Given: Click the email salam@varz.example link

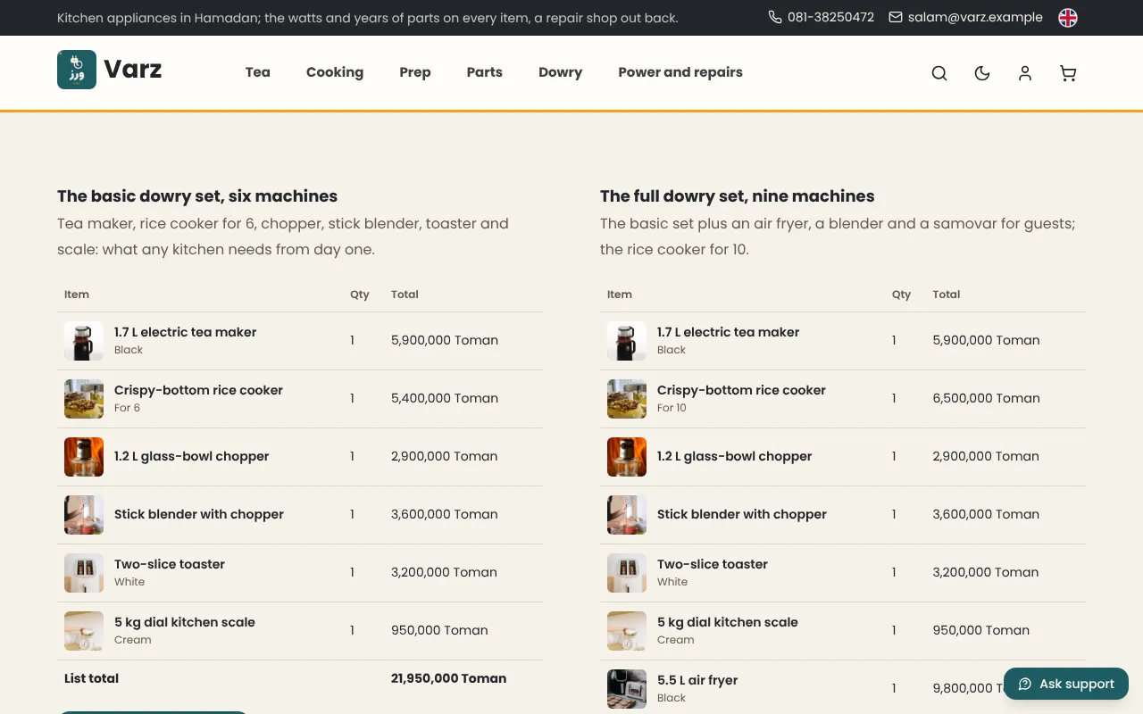Looking at the screenshot, I should pyautogui.click(x=966, y=17).
